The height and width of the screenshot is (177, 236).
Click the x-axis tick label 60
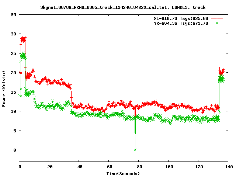tap(110, 167)
